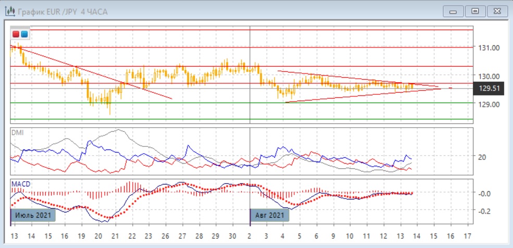
Task: Click the blue square chart button
Action: (24, 34)
